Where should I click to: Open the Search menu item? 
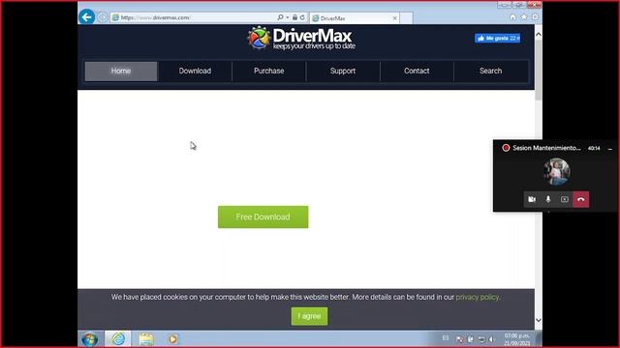pos(491,71)
